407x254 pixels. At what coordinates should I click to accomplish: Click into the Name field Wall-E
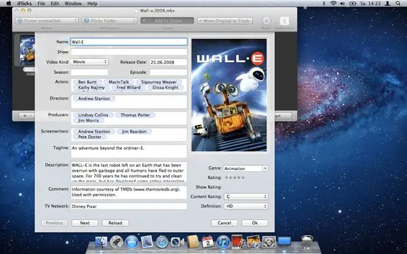pyautogui.click(x=129, y=42)
